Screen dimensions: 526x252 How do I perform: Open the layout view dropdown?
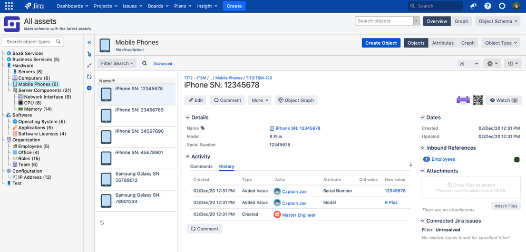[x=512, y=63]
